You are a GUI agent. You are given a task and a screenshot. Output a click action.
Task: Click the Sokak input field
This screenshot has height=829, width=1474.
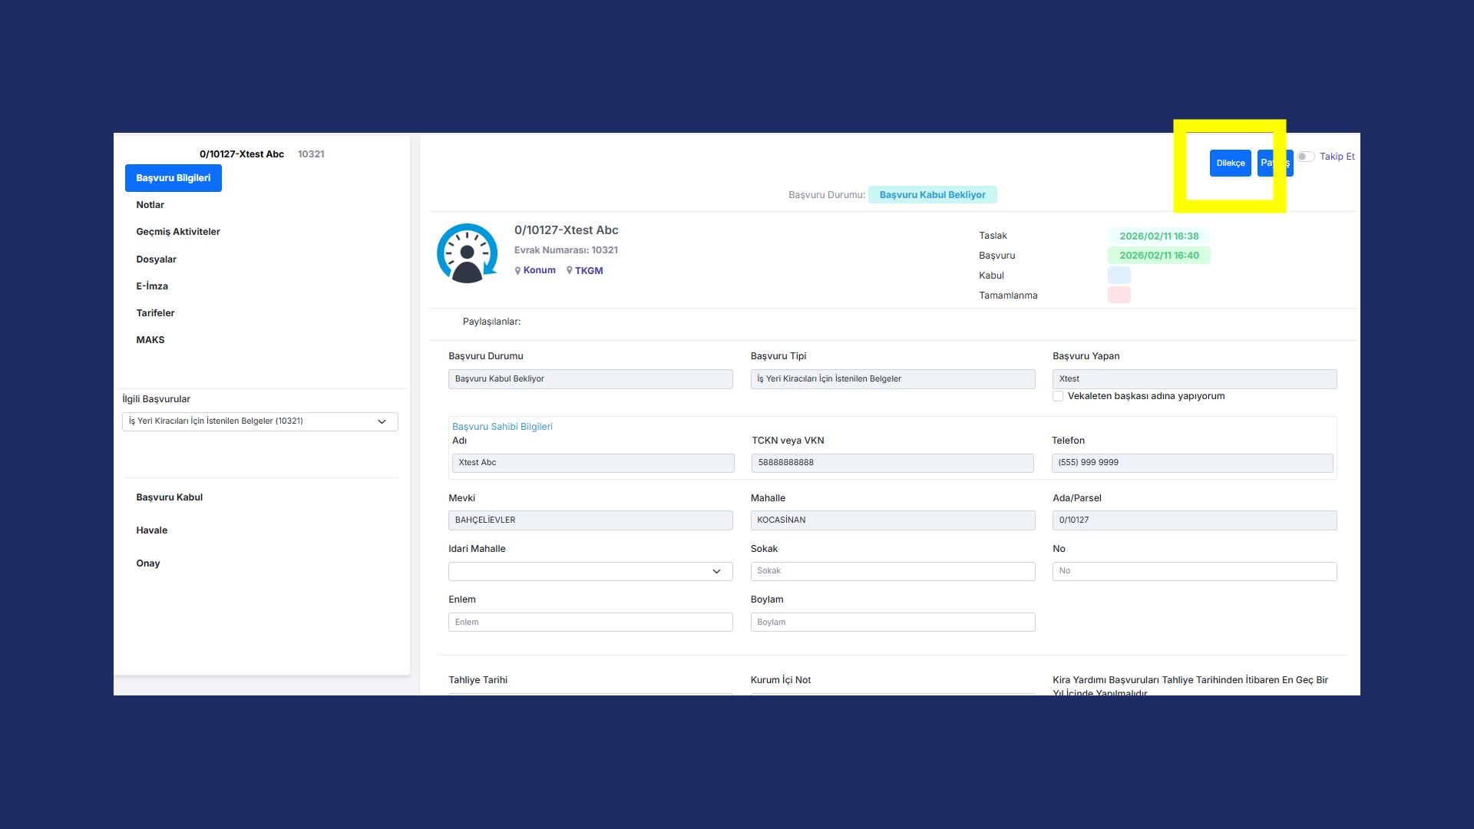click(x=893, y=572)
